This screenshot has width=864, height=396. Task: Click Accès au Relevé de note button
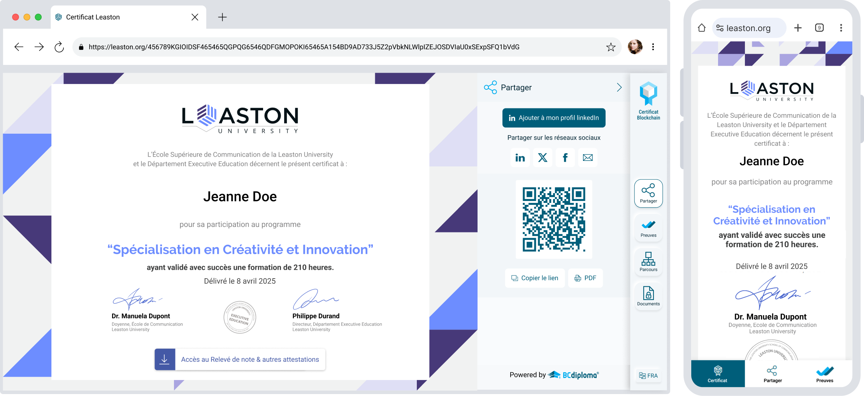240,359
